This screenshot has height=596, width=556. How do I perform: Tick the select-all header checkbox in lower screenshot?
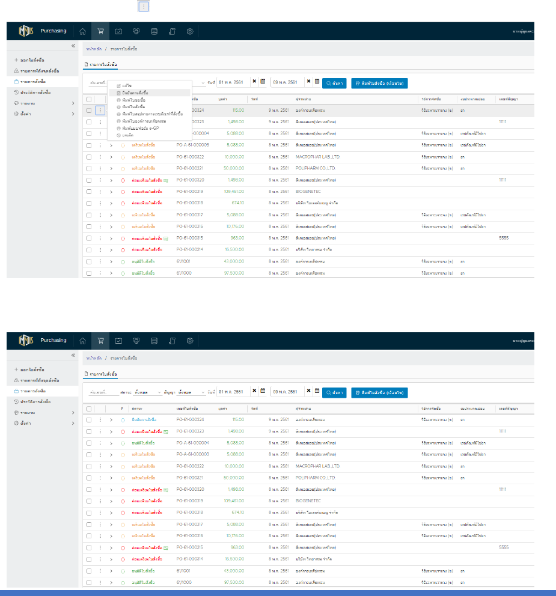pos(89,409)
